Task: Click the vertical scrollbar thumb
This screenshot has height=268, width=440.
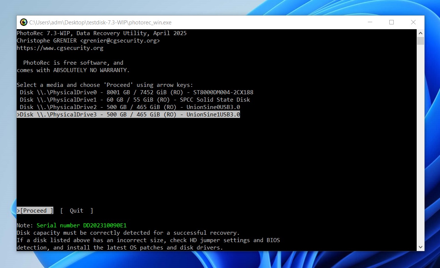Action: click(x=420, y=41)
